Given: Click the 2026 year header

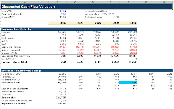Looking at the screenshot, I should coord(80,23).
